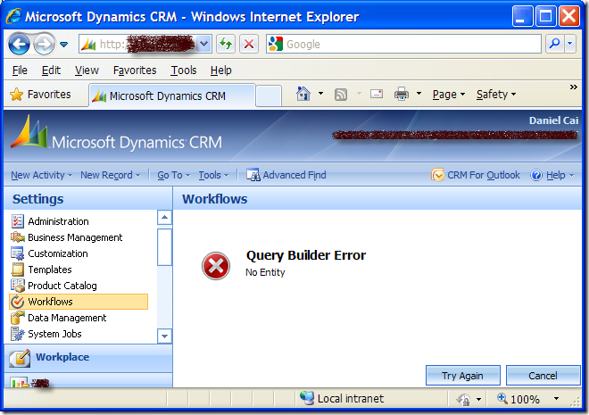This screenshot has width=589, height=415.
Task: Open the View menu
Action: [87, 71]
